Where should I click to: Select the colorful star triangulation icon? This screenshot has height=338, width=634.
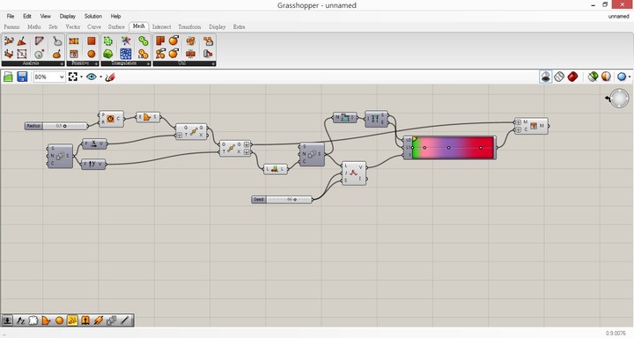pyautogui.click(x=126, y=40)
